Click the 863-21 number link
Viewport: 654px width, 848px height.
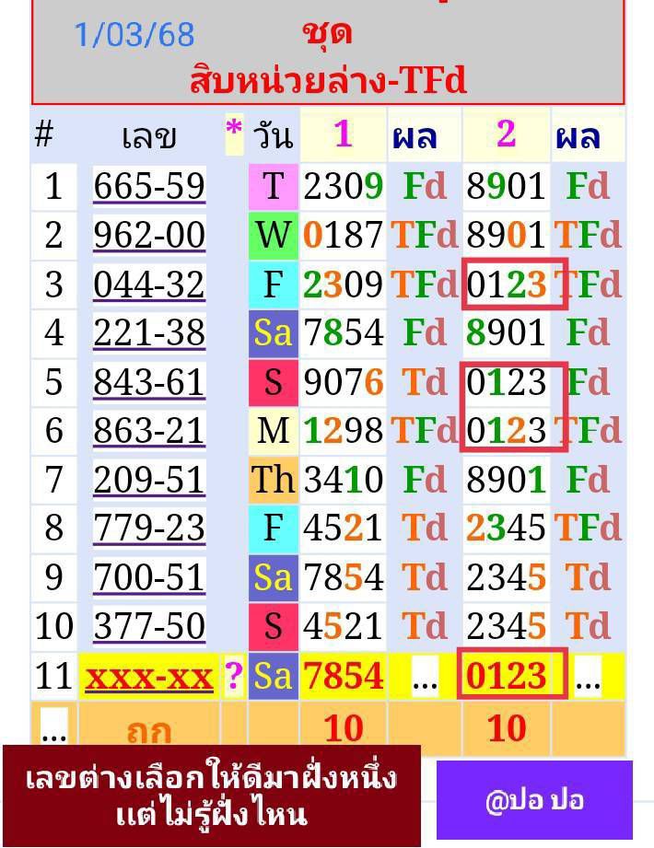point(149,431)
